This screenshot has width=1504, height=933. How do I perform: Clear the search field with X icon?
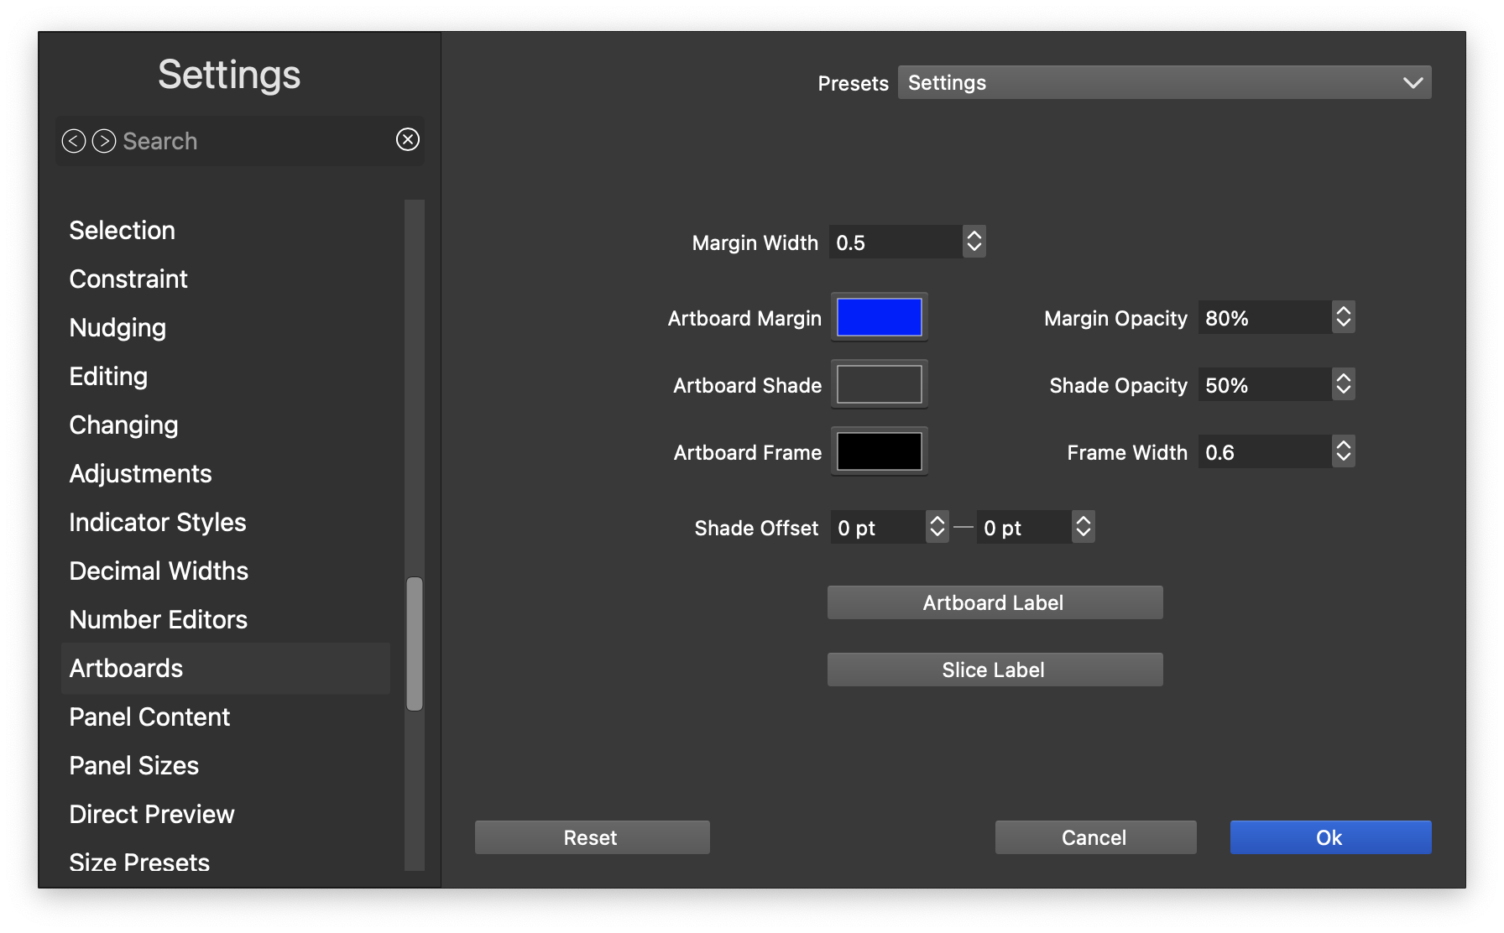(x=408, y=139)
